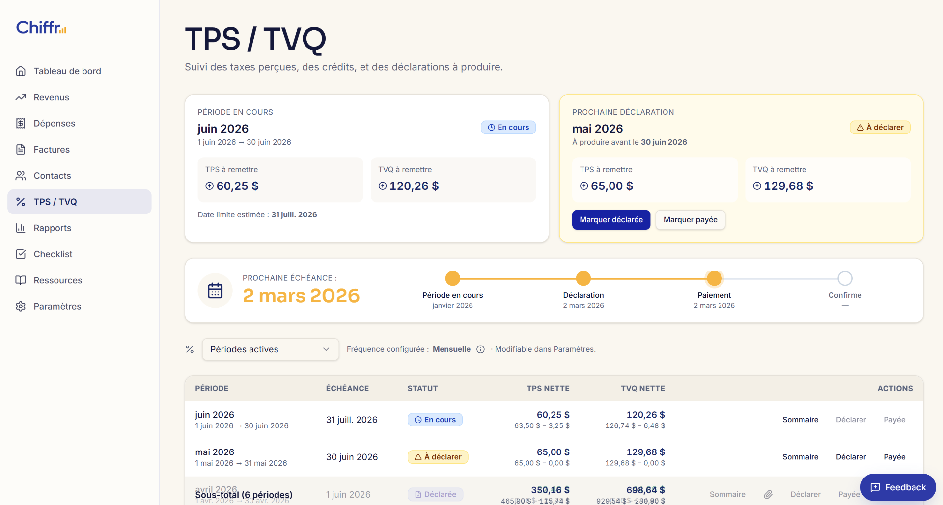Open the Checklist page
Image resolution: width=943 pixels, height=505 pixels.
click(80, 254)
